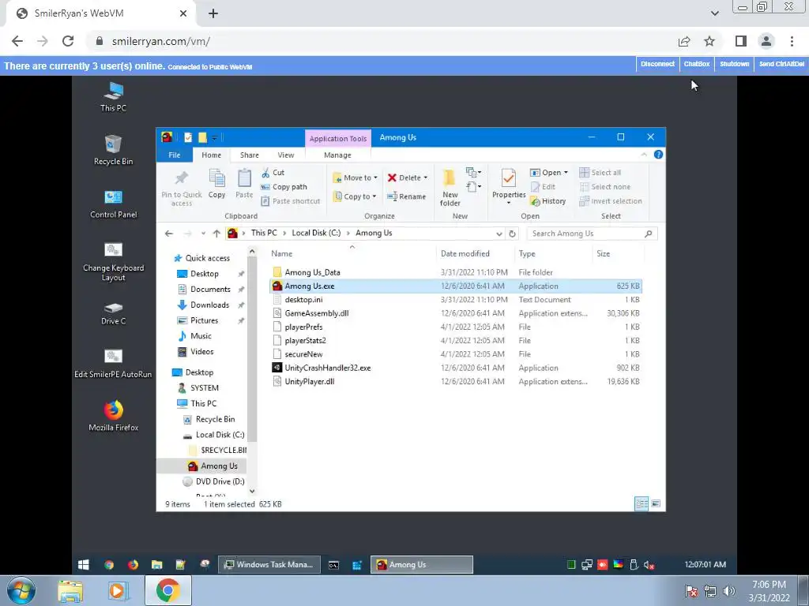Expand the Open button dropdown arrow
Image resolution: width=809 pixels, height=606 pixels.
(x=566, y=173)
